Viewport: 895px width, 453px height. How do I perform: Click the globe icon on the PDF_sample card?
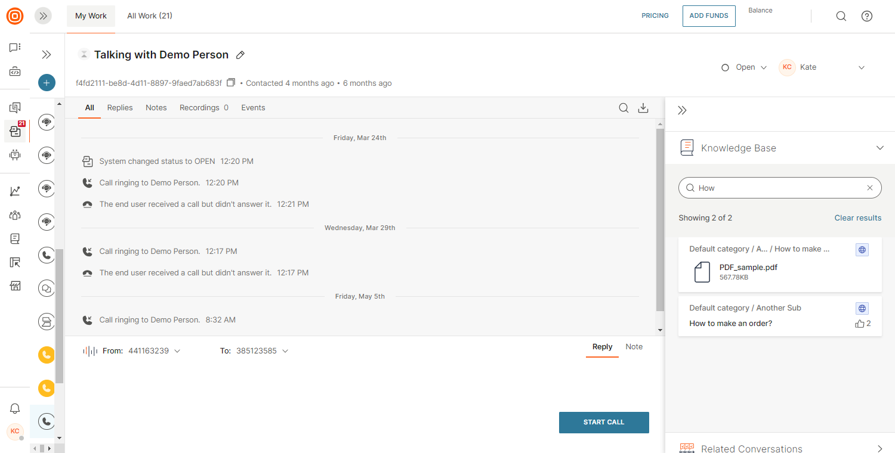(x=862, y=250)
